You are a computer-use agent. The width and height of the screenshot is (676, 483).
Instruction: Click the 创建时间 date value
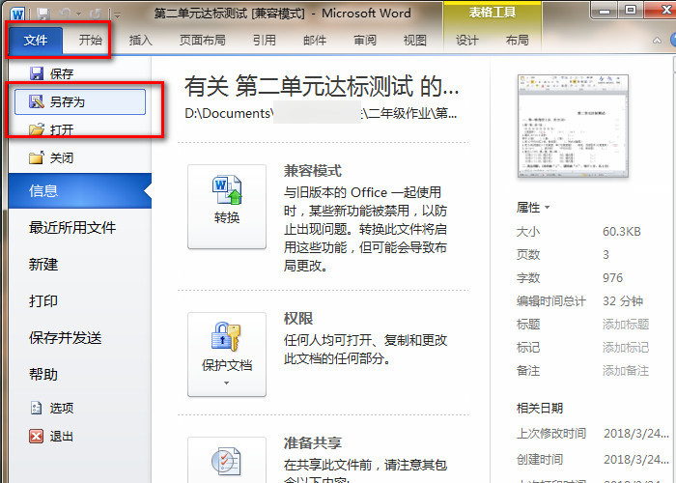tap(636, 460)
